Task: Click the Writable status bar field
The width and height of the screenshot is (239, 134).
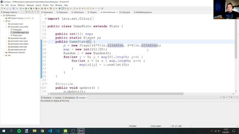Action: [133, 126]
